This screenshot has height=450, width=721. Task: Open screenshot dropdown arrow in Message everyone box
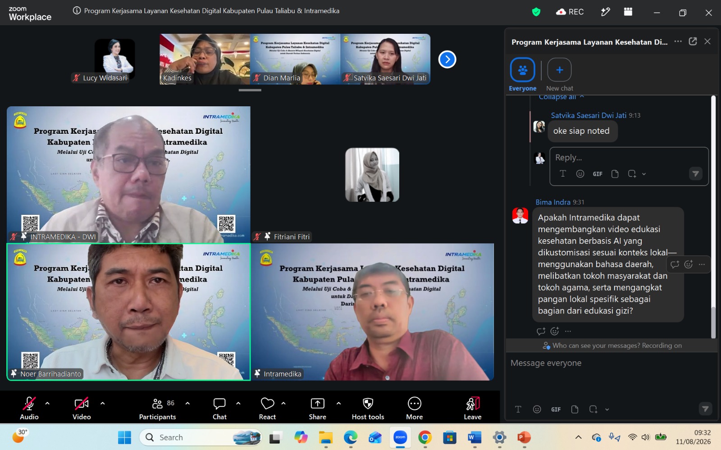pos(607,409)
